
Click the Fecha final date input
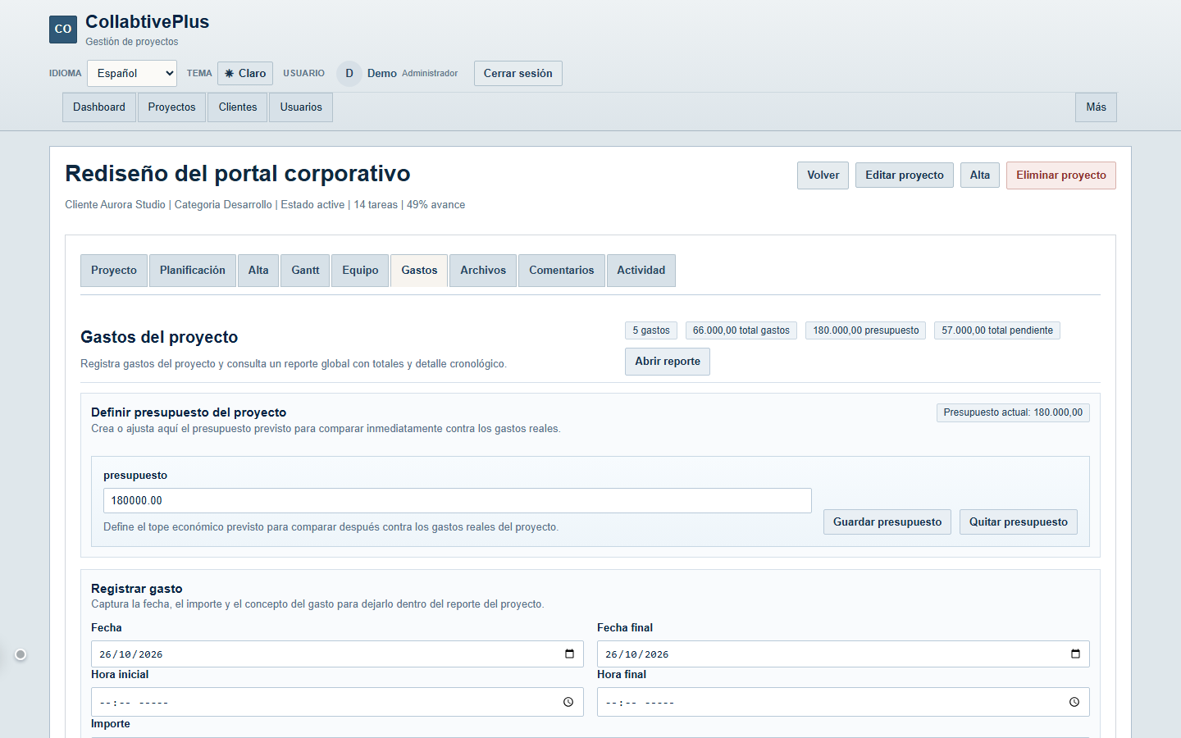coord(843,654)
